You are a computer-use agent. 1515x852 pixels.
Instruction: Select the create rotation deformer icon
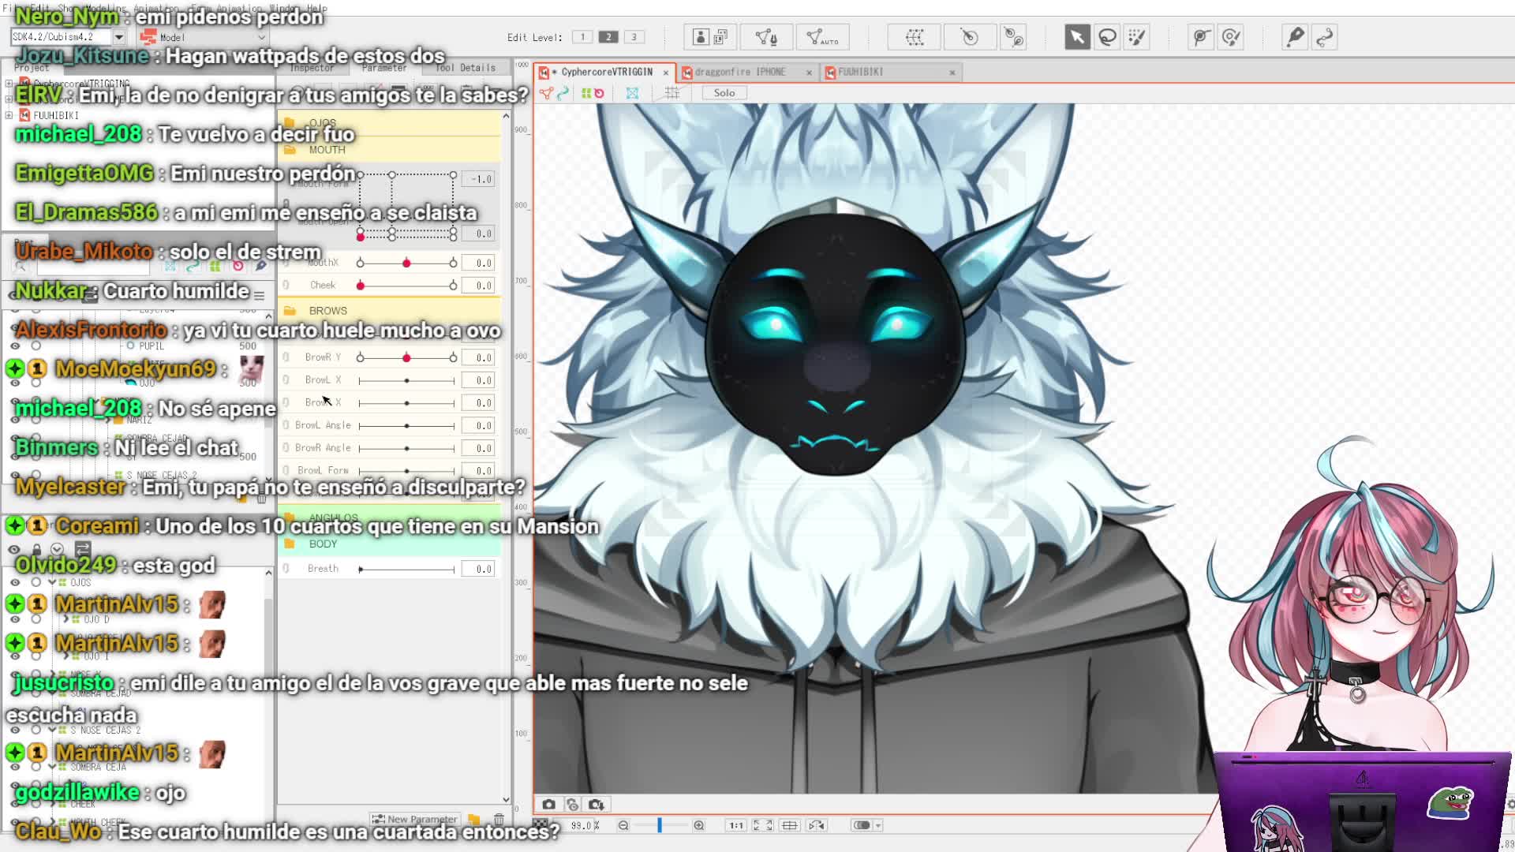point(969,37)
